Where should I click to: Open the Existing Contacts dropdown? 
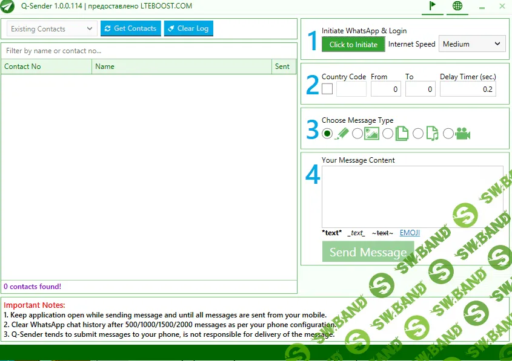tap(52, 28)
